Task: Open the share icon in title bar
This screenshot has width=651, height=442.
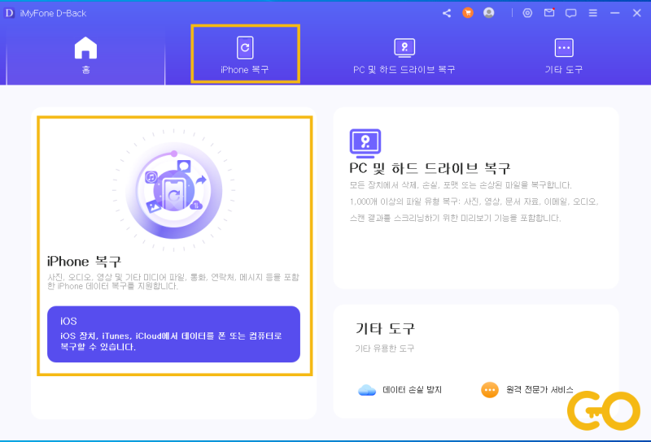Action: tap(447, 13)
